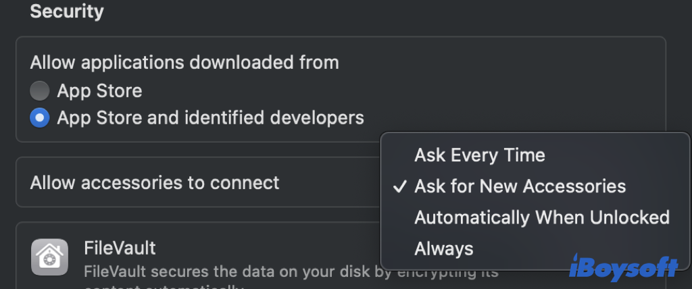
Task: Click the FileVault vault icon
Action: pos(49,258)
